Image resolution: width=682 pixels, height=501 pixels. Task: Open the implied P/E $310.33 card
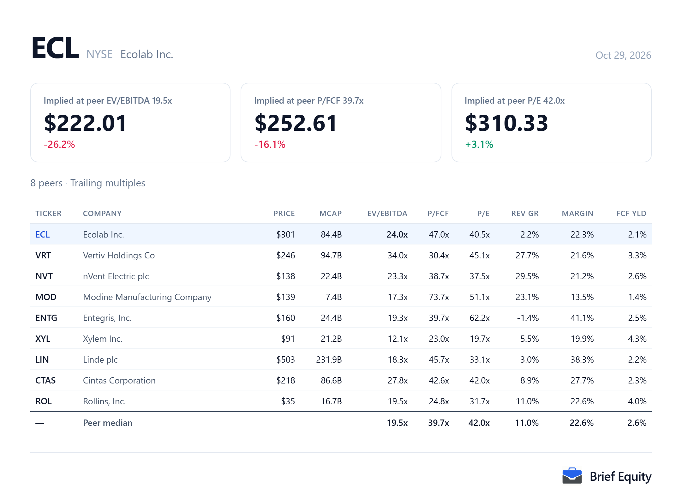(x=552, y=123)
